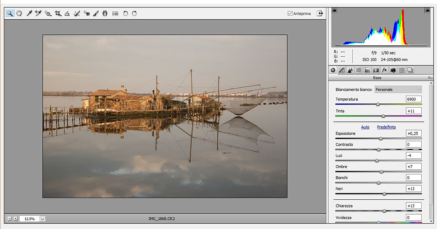Open the Bilanciamento bianco dropdown
Image resolution: width=437 pixels, height=229 pixels.
click(398, 89)
